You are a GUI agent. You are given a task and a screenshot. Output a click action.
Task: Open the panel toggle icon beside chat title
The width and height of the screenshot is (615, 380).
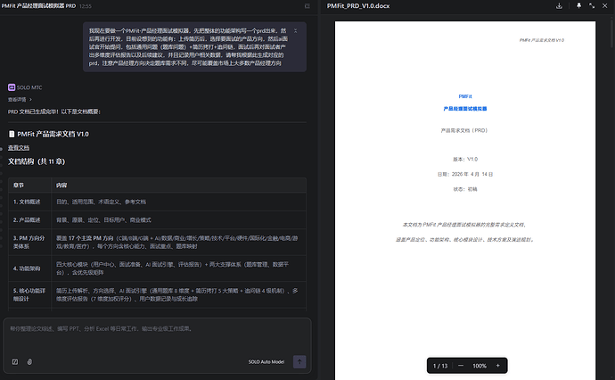coord(307,6)
